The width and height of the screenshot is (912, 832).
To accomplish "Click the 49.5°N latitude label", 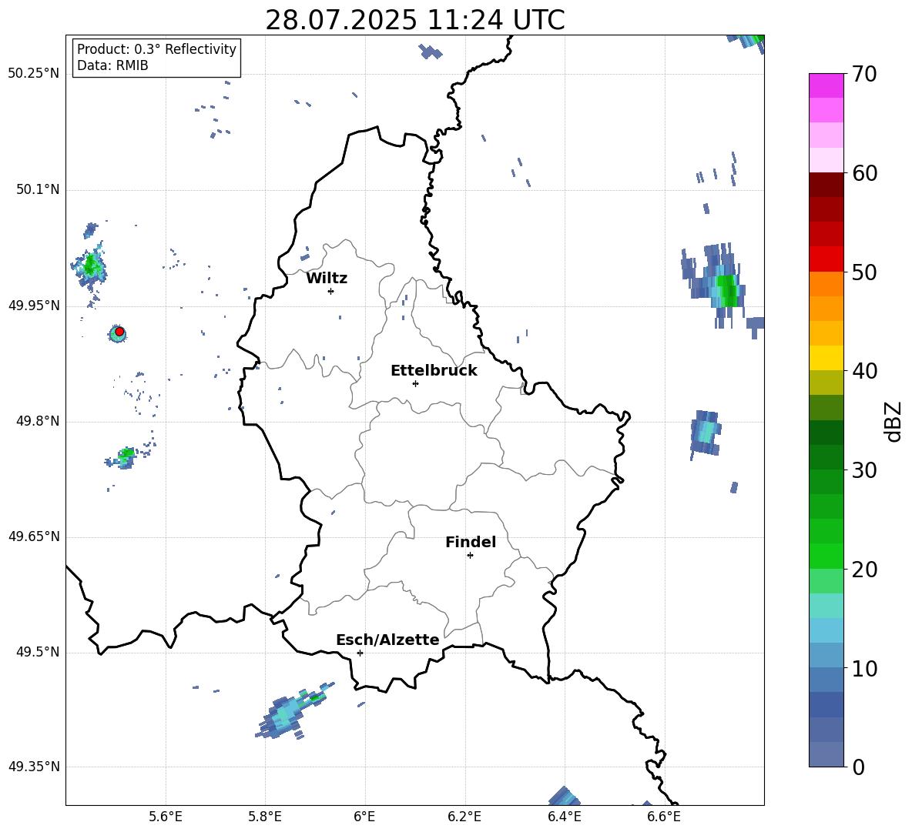I will (39, 652).
